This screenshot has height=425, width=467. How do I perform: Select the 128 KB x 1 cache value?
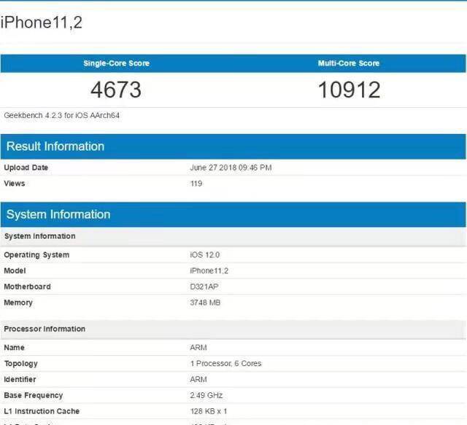207,411
